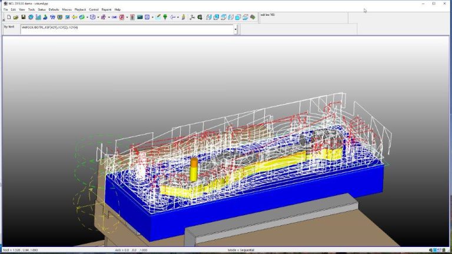Expand the command text history dropdown
Image resolution: width=452 pixels, height=254 pixels.
coord(235,29)
